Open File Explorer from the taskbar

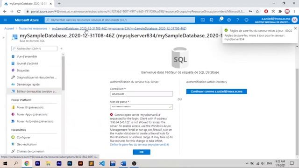click(x=48, y=163)
